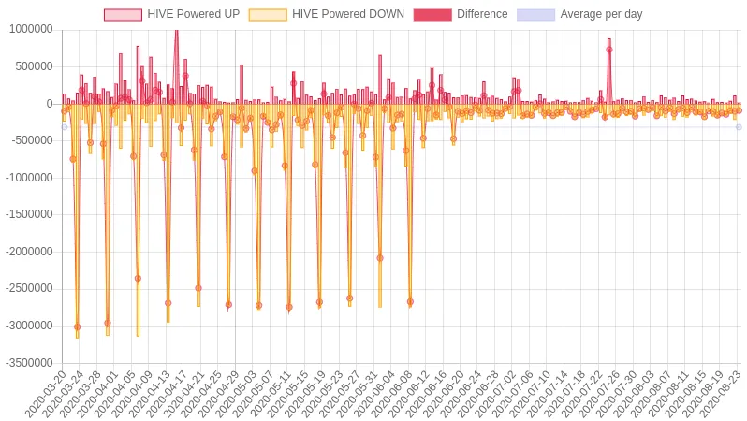Click the 2020-05-11 x-axis date label
The width and height of the screenshot is (747, 421).
click(270, 393)
